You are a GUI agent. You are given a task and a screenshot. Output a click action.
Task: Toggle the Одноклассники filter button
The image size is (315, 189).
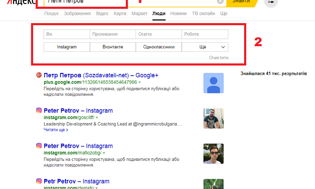159,47
